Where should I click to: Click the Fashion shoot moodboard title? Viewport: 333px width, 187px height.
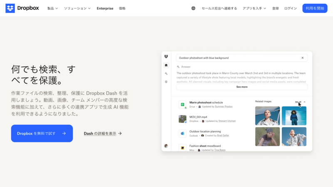coord(205,146)
